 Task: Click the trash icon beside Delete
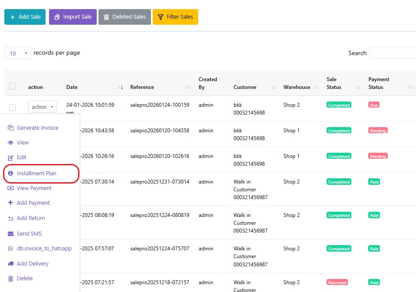pos(11,279)
